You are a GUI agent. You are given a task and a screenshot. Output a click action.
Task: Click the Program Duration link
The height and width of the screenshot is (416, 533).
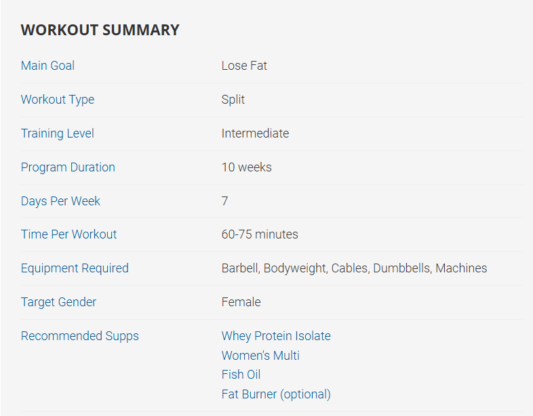68,167
